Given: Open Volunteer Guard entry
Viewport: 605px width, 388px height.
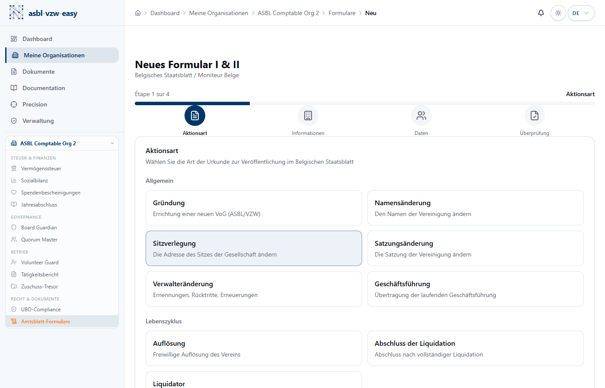Looking at the screenshot, I should click(62, 263).
